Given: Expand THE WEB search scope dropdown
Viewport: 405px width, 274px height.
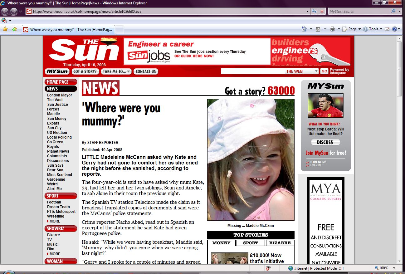Looking at the screenshot, I should click(x=316, y=71).
